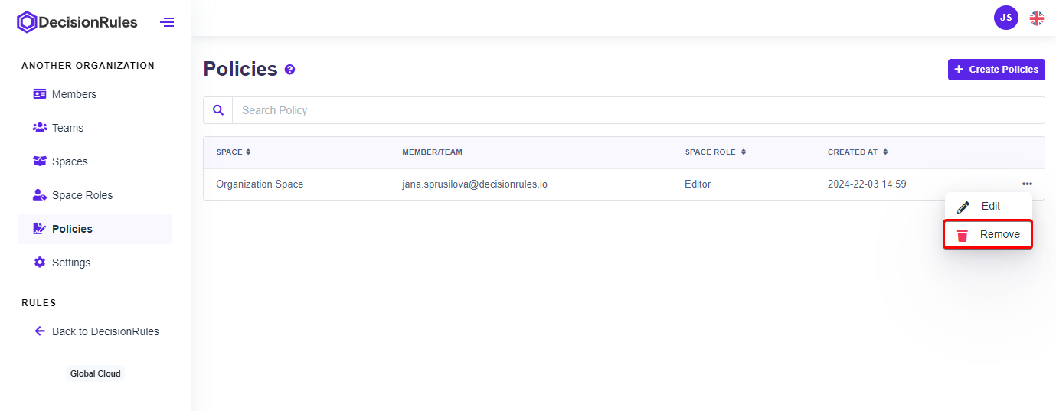This screenshot has width=1056, height=411.
Task: Open the JS user avatar menu
Action: tap(1005, 18)
